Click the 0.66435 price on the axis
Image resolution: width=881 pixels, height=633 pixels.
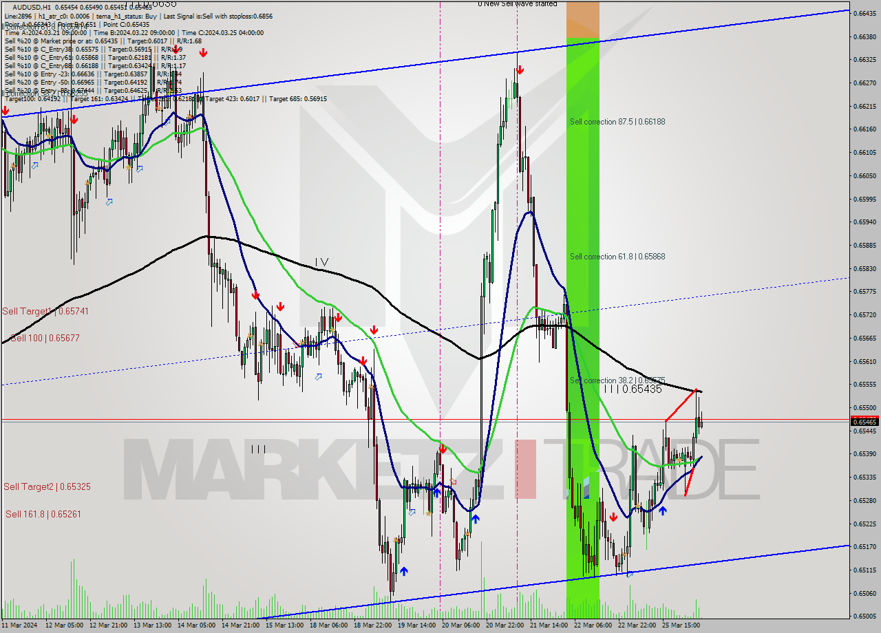[865, 13]
